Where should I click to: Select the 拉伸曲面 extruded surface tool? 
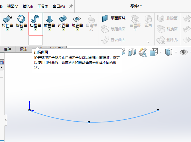7,23
